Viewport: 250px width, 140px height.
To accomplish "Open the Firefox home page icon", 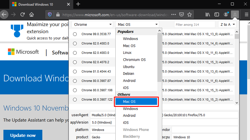I will click(32, 15).
